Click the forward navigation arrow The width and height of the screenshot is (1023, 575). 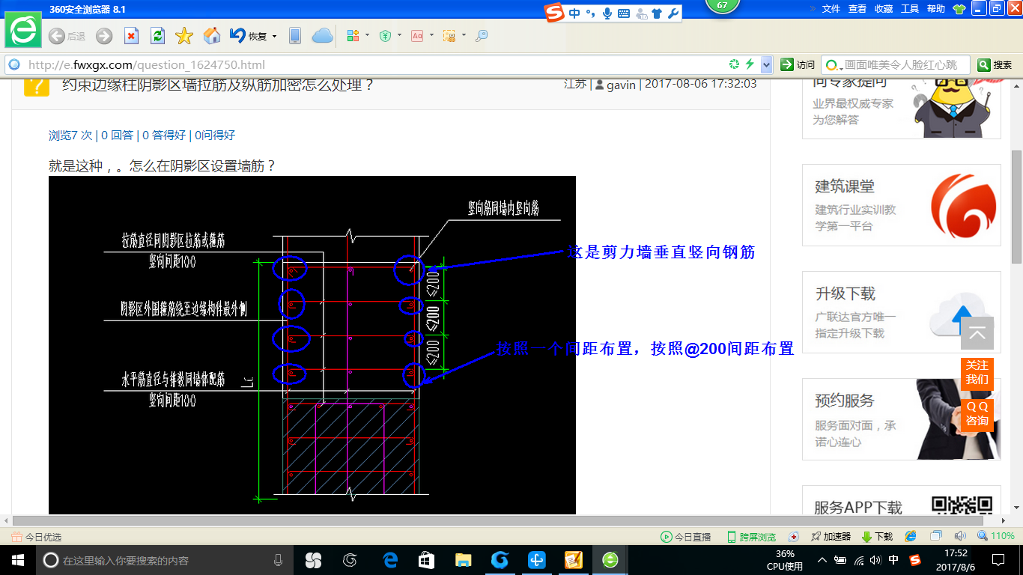pos(104,36)
